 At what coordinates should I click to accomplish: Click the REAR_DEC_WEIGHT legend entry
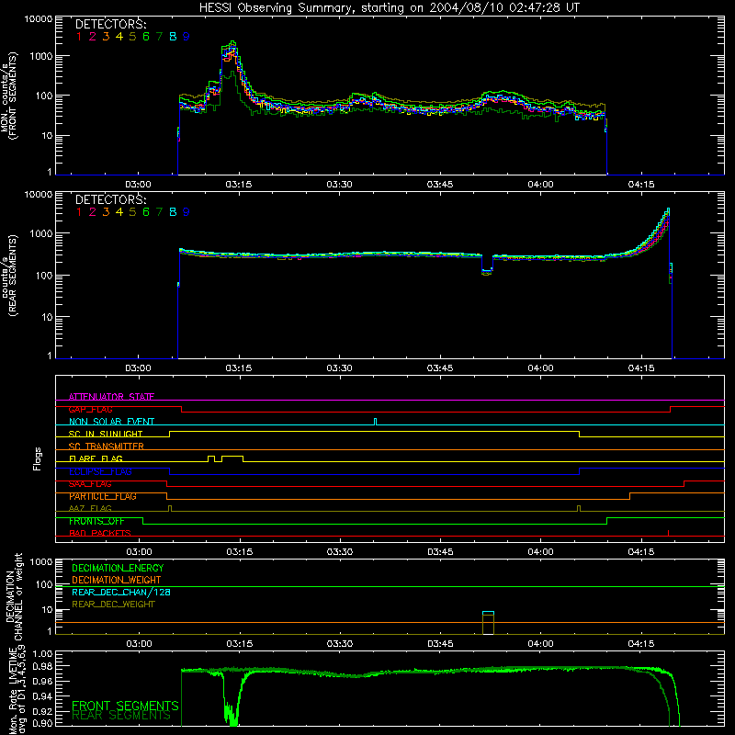113,605
